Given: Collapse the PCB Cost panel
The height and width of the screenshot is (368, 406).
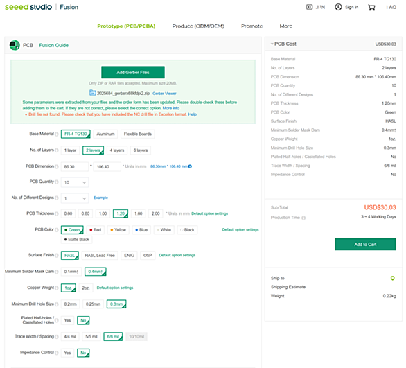Looking at the screenshot, I should [x=272, y=44].
